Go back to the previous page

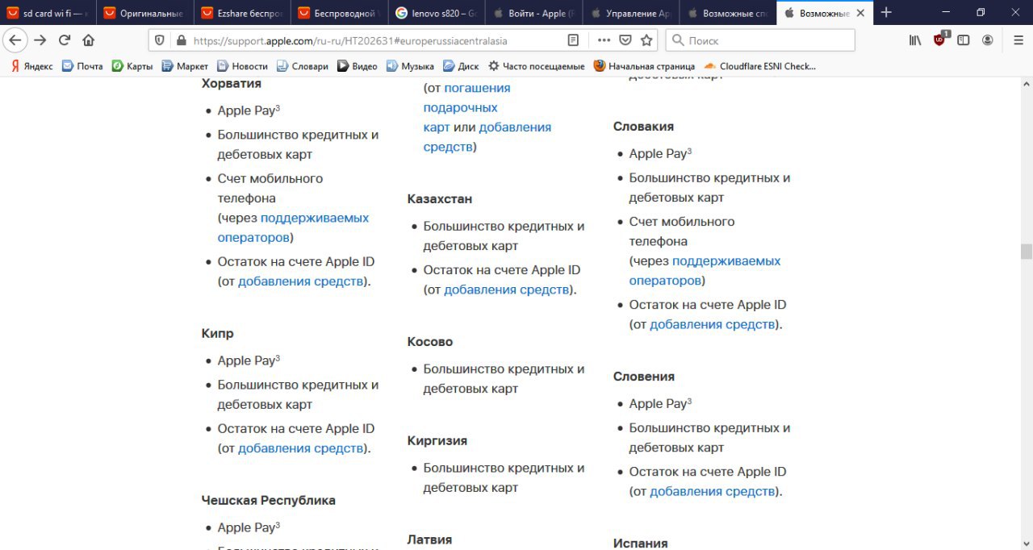pos(15,40)
